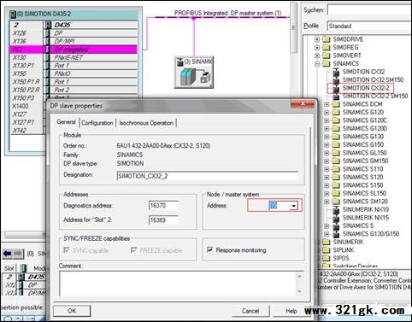Expand the SIMODRIVE tree folder
This screenshot has width=412, height=322.
point(317,39)
